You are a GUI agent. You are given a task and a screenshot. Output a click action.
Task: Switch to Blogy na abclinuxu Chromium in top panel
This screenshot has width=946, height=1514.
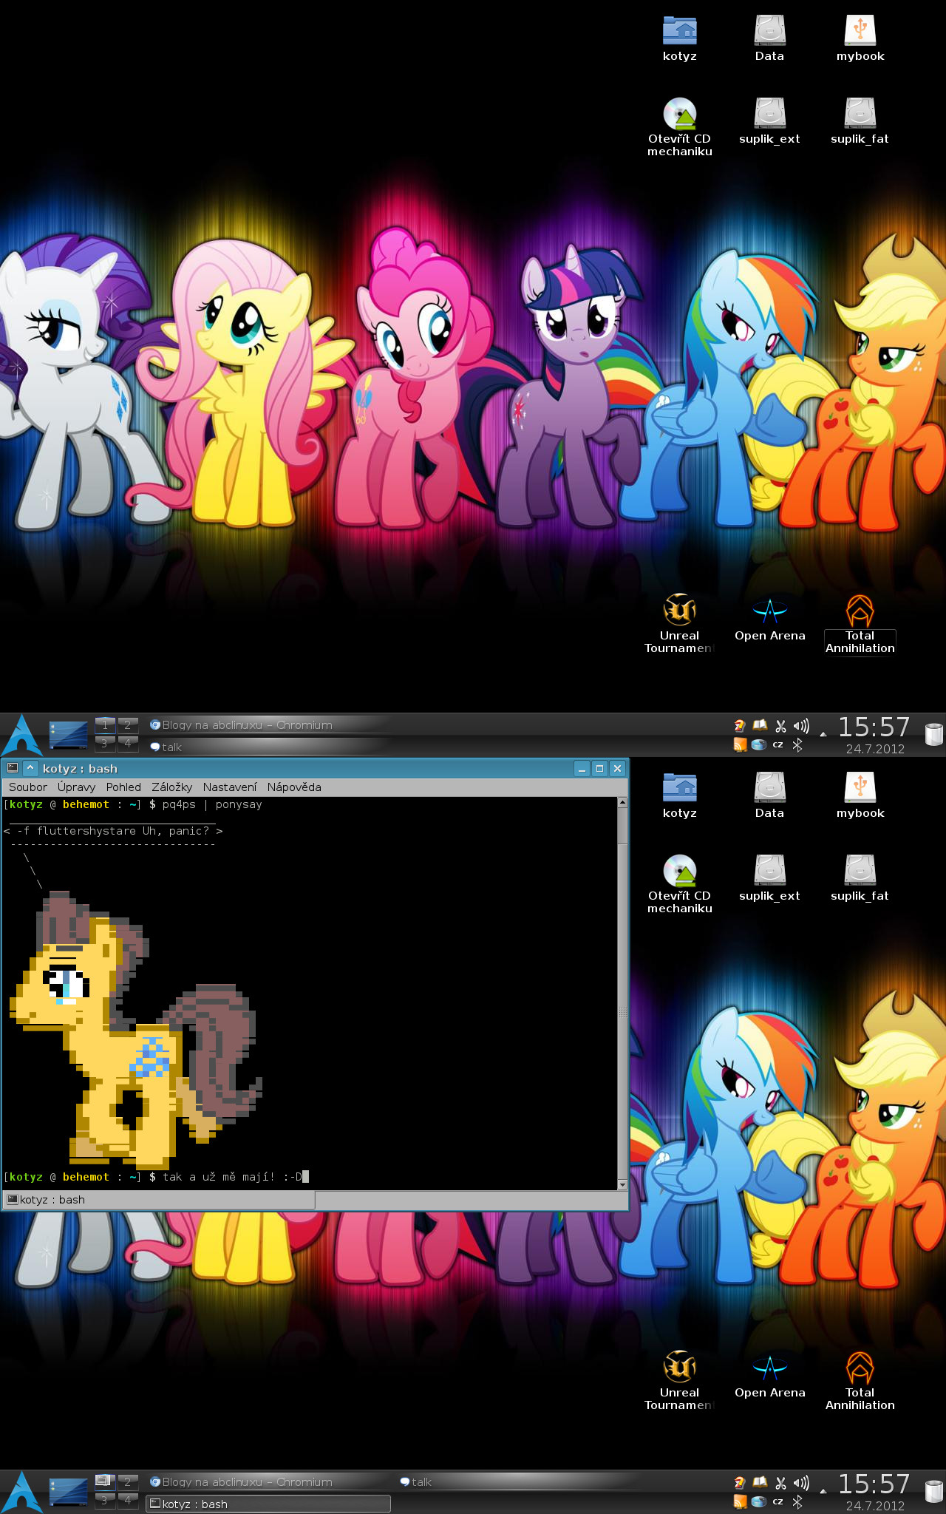(270, 725)
